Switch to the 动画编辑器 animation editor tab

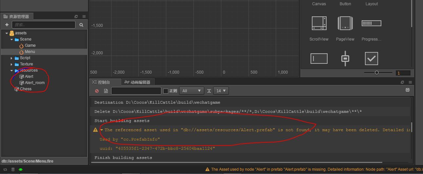click(137, 82)
